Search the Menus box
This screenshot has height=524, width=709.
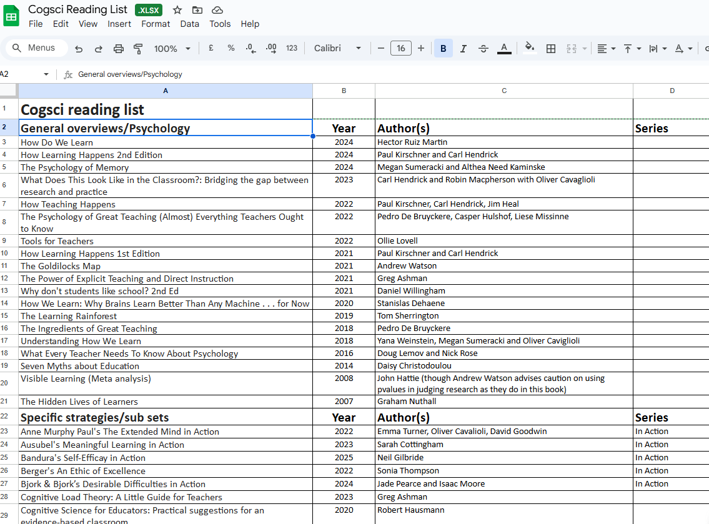tap(37, 47)
